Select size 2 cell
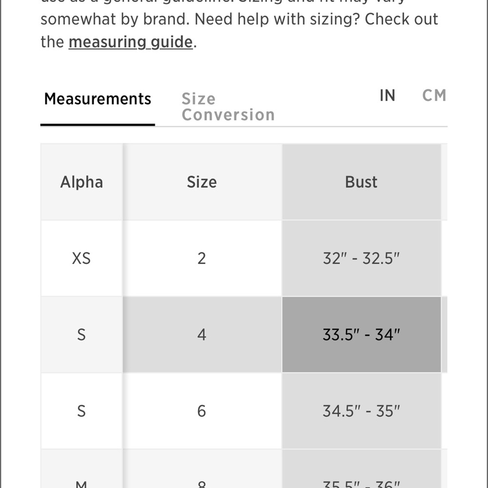 click(x=203, y=258)
